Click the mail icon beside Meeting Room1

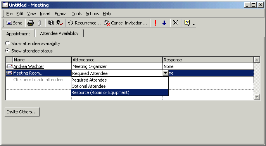click(9, 73)
